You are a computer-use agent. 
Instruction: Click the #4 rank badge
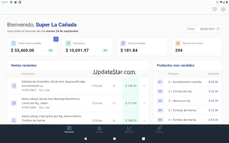coord(160,110)
